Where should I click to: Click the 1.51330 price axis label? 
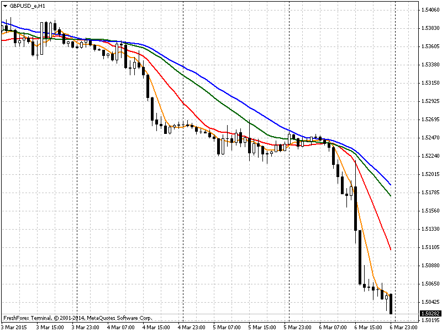pos(430,229)
